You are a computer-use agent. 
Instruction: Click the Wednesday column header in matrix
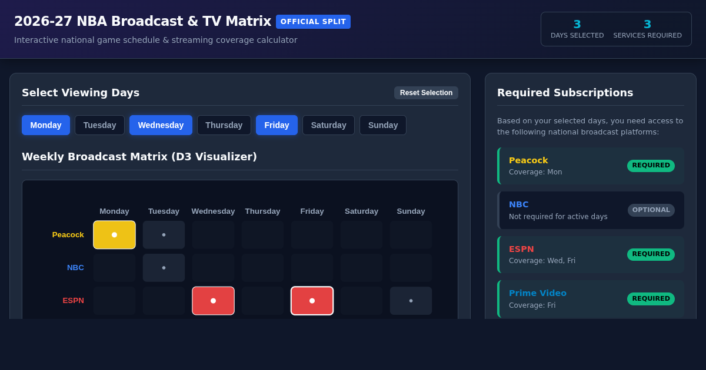[x=213, y=211]
